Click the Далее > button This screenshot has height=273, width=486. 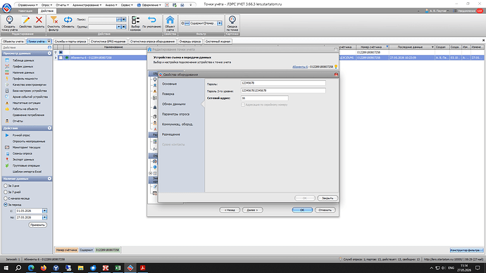pyautogui.click(x=252, y=210)
